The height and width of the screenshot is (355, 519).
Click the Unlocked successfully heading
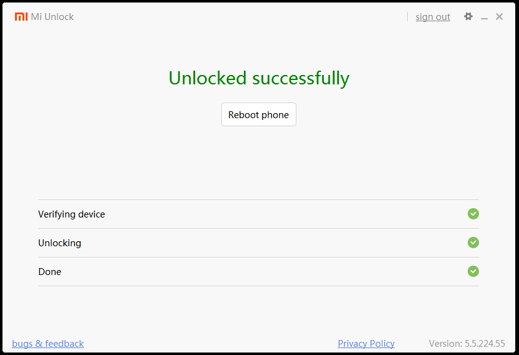[259, 78]
